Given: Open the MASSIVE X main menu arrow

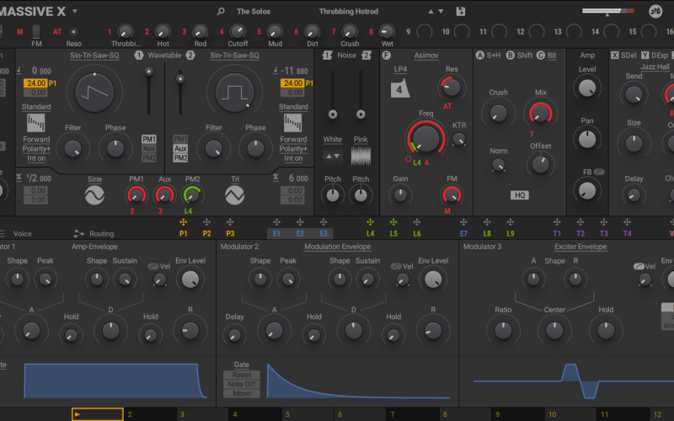Looking at the screenshot, I should (75, 11).
